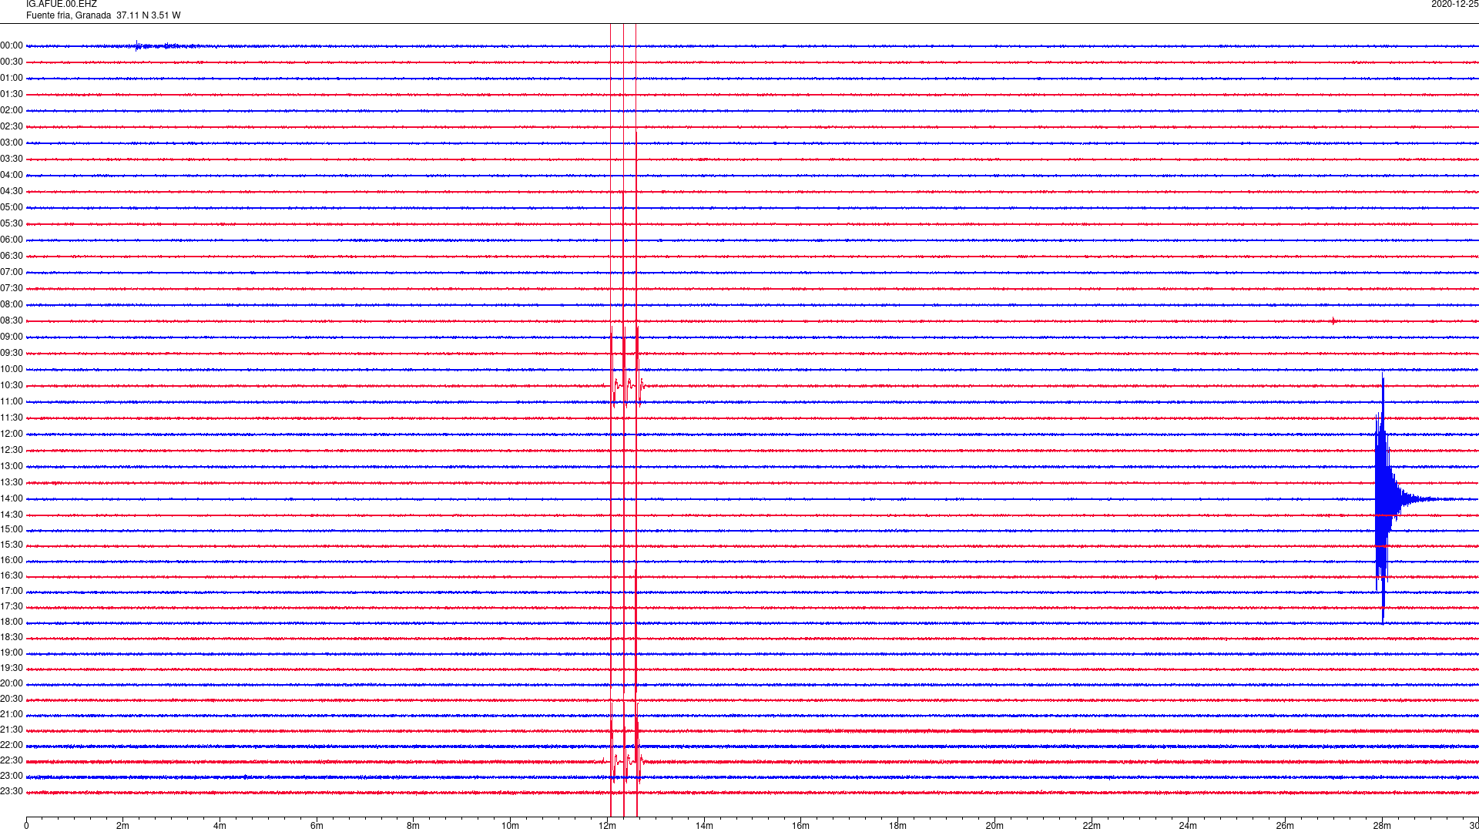
Task: Select the 07:30 time row label
Action: coord(12,289)
